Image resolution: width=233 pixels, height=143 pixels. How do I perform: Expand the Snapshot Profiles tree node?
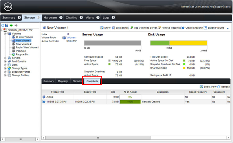5,72
